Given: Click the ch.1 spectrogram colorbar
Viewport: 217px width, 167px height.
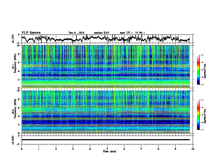Looking at the screenshot, I should point(198,70).
